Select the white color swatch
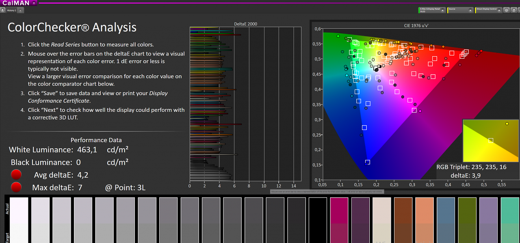Image resolution: width=520 pixels, height=243 pixels. click(19, 220)
